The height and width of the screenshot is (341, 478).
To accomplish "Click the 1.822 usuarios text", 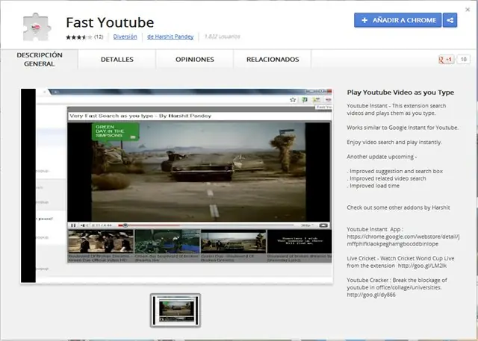I will [222, 37].
